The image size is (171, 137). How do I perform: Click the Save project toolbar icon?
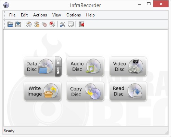click(x=18, y=24)
